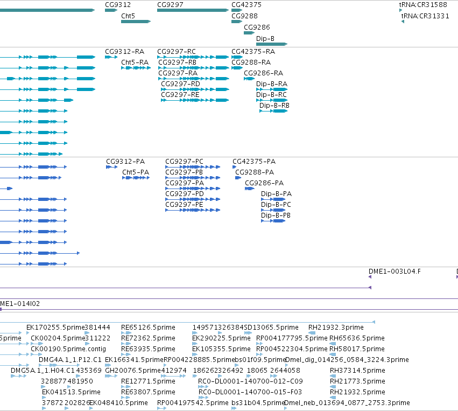458x411 pixels.
Task: Open transcript Cht5-RA
Action: [x=135, y=62]
